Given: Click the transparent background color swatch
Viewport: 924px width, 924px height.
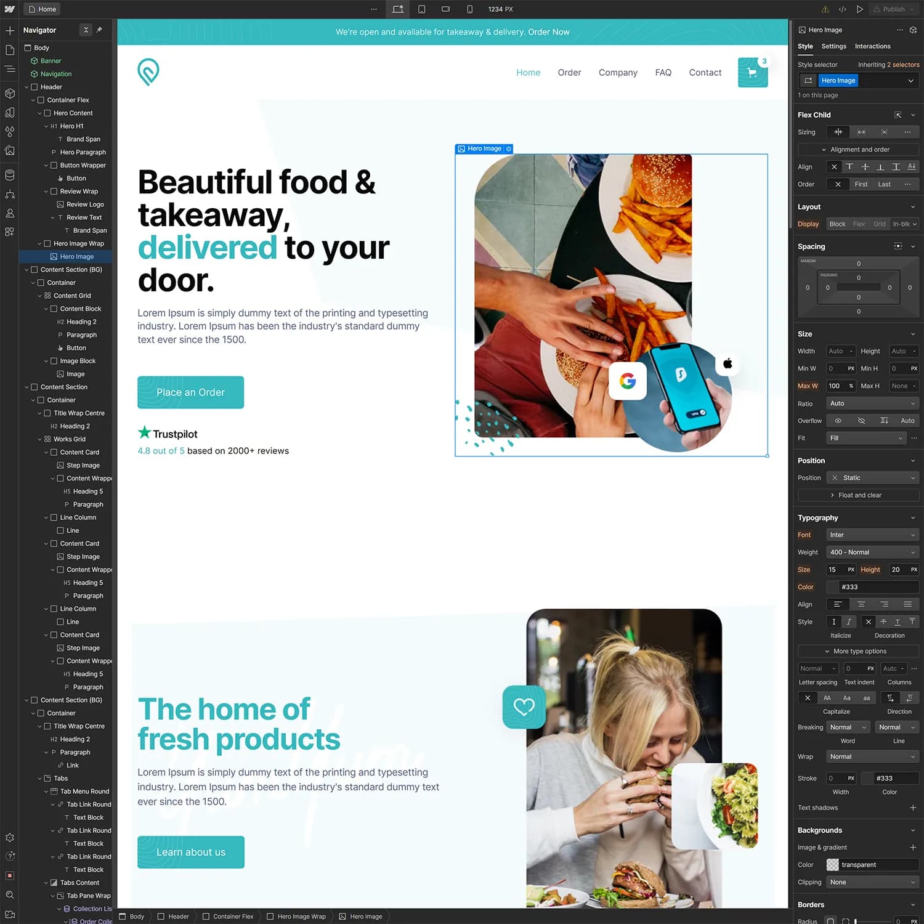Looking at the screenshot, I should 832,864.
